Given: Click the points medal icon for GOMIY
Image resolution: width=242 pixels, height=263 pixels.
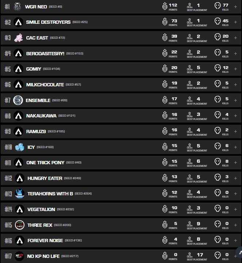Looking at the screenshot, I should (x=165, y=69).
